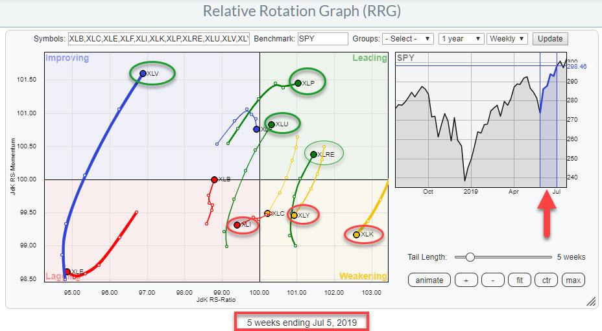602x331 pixels.
Task: Select the XLK data point
Action: tap(356, 234)
